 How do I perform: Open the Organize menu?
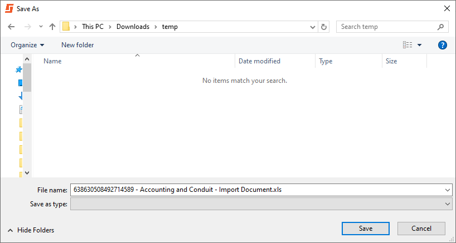click(27, 45)
